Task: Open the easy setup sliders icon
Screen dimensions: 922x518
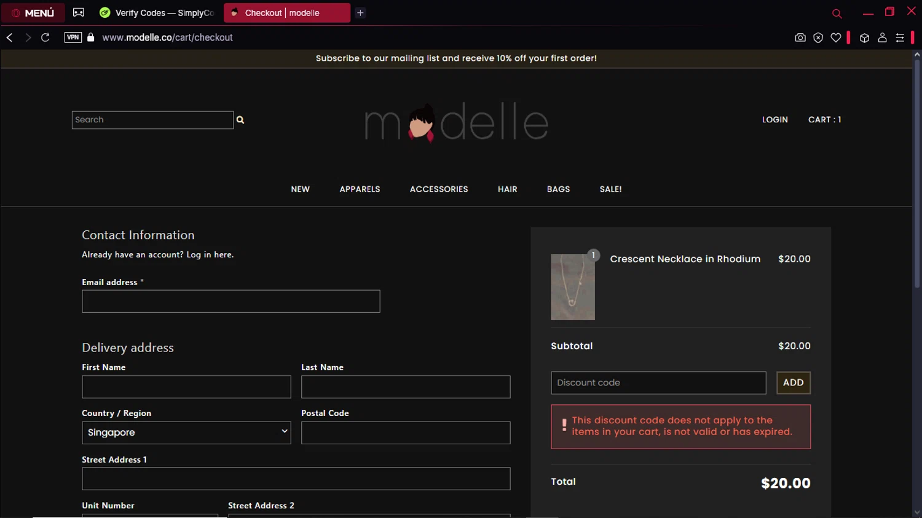Action: point(900,37)
